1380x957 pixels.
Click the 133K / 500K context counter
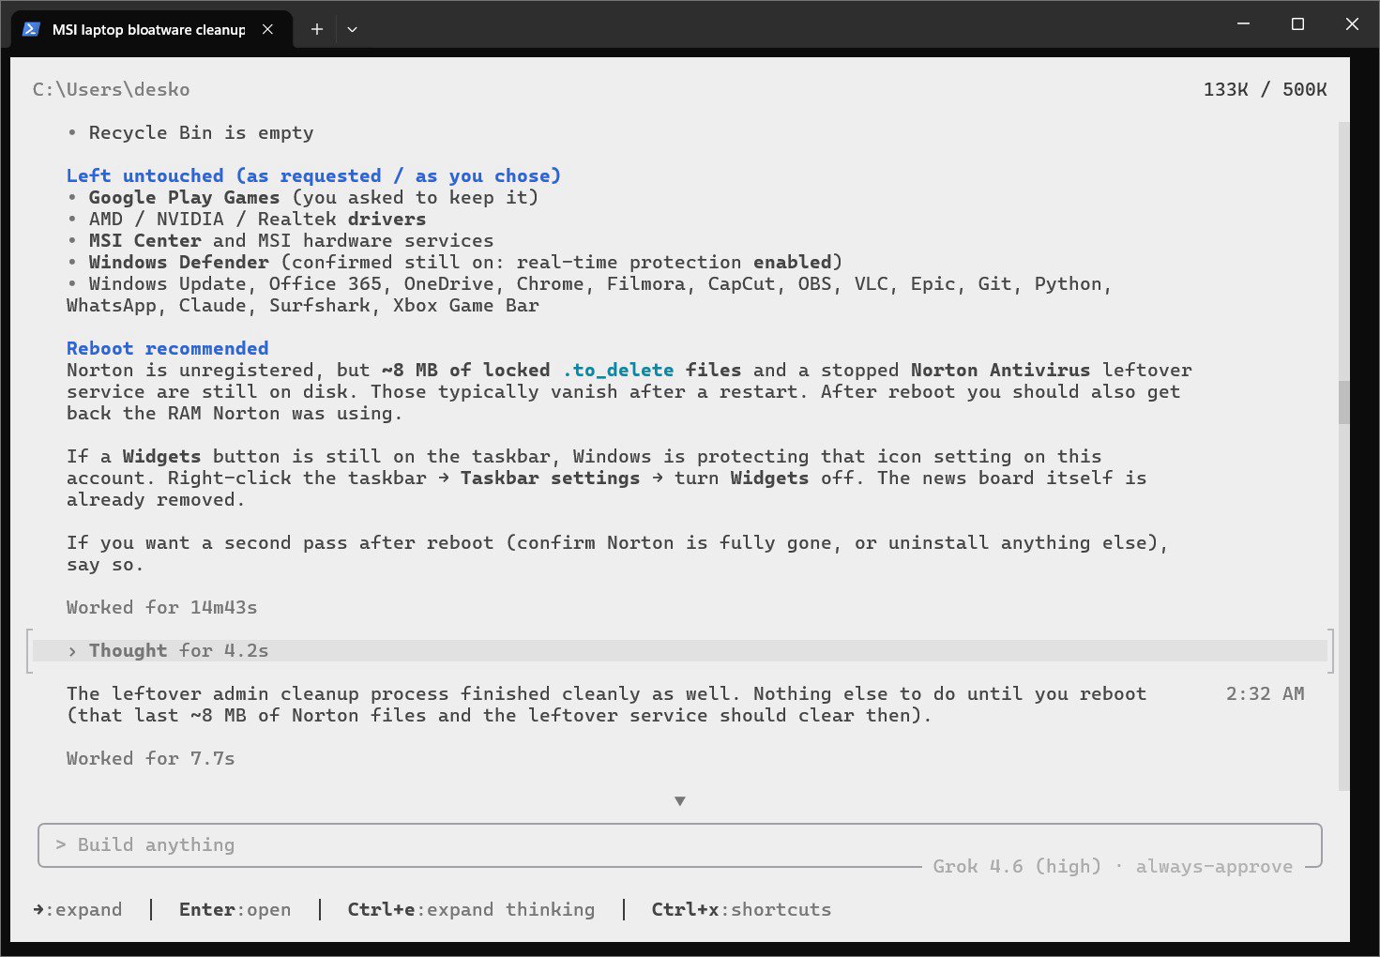click(1265, 90)
